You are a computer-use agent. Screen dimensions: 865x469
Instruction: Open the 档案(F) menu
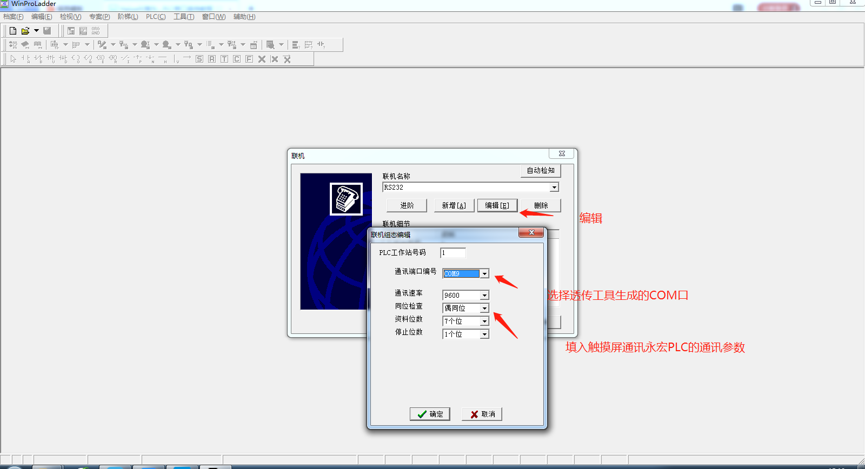click(x=14, y=17)
